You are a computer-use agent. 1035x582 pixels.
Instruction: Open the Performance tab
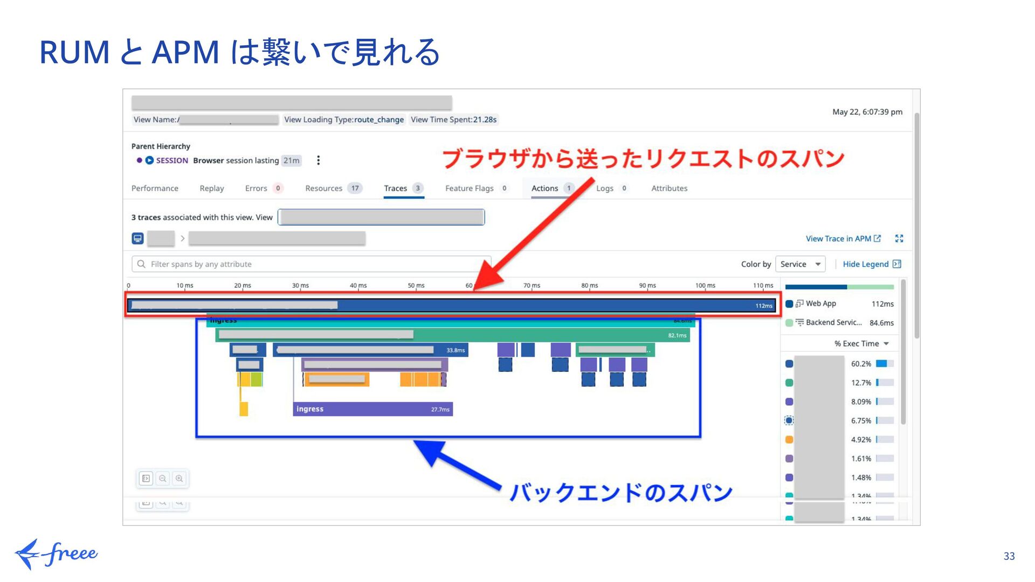click(x=155, y=188)
